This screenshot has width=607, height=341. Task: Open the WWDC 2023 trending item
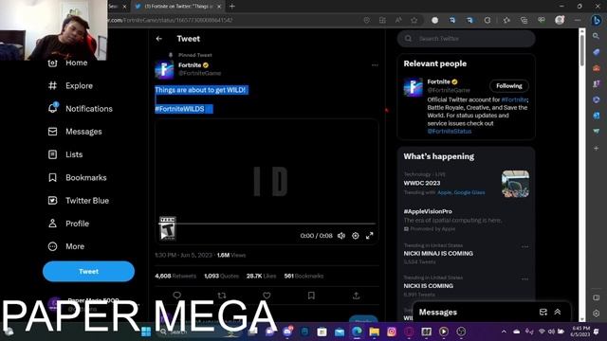pyautogui.click(x=422, y=183)
